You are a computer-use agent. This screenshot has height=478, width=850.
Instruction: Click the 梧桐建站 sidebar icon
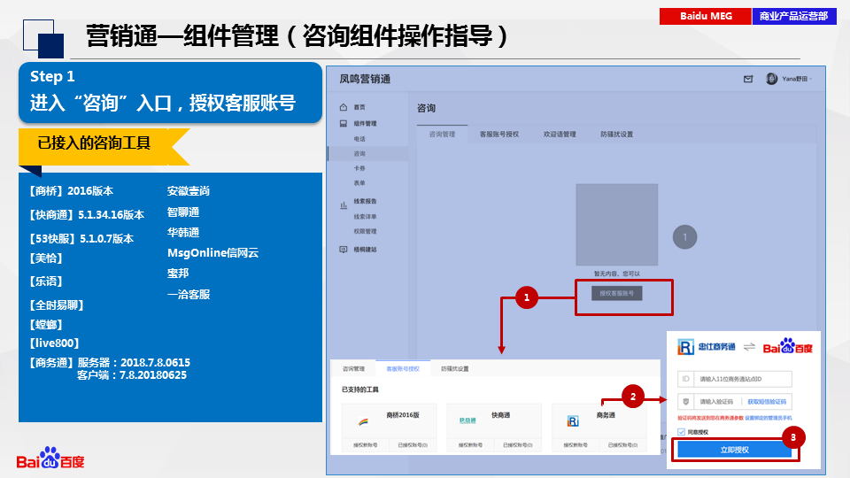[x=344, y=250]
